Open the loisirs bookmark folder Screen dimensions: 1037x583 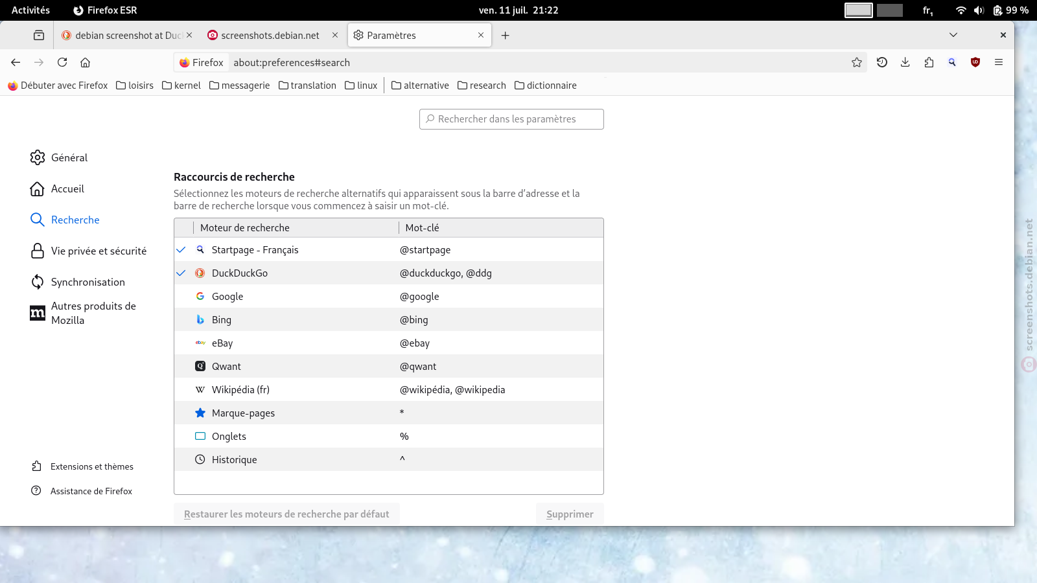(x=135, y=86)
